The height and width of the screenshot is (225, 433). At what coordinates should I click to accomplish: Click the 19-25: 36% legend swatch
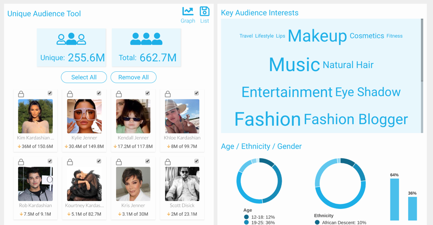[x=247, y=223]
